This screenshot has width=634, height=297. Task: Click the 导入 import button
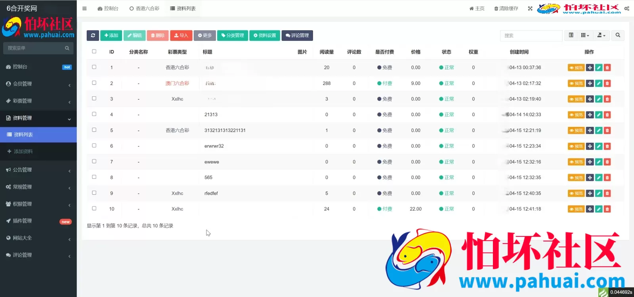181,35
